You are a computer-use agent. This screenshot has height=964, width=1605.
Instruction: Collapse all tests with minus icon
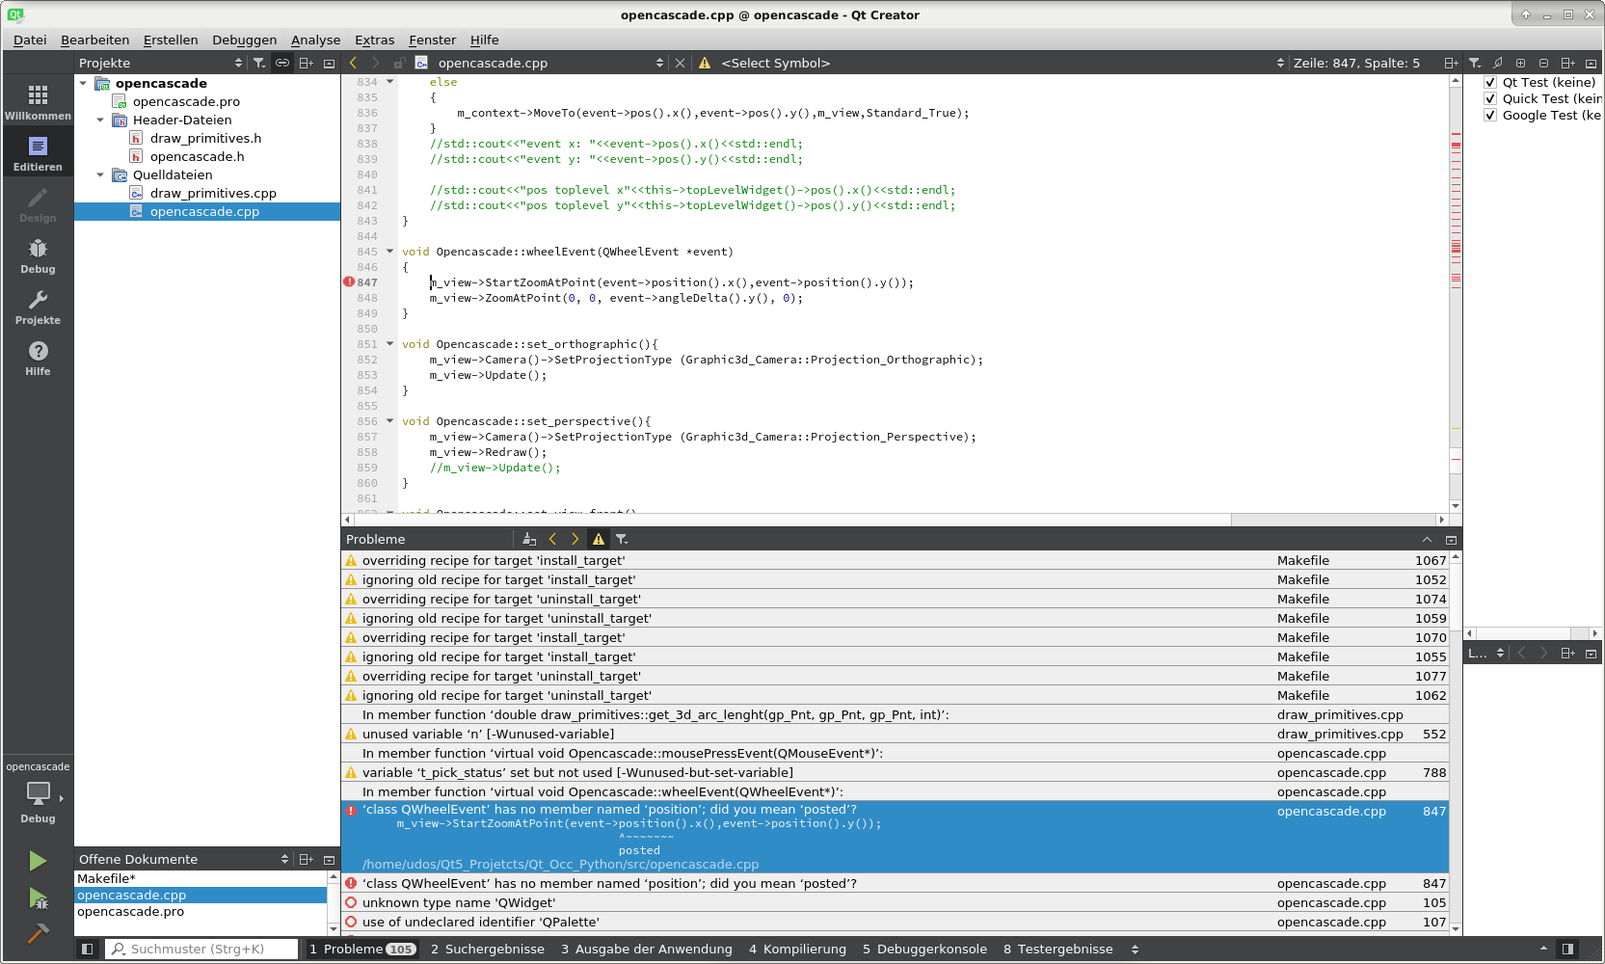click(1543, 63)
